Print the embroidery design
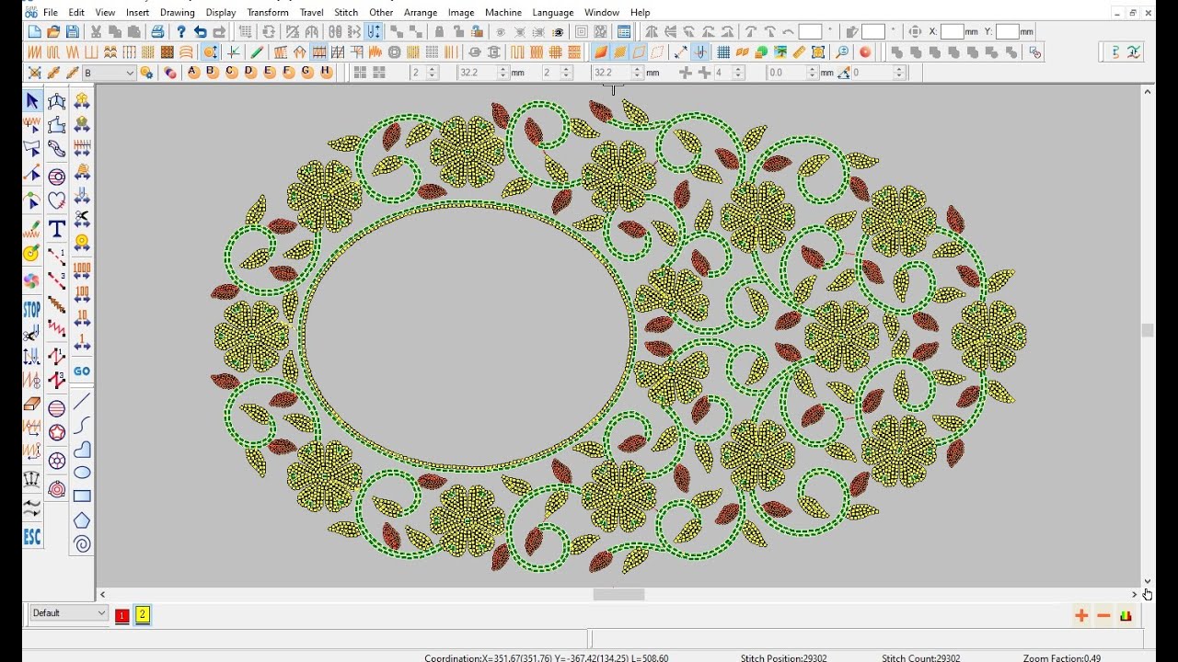This screenshot has width=1178, height=662. [x=157, y=31]
